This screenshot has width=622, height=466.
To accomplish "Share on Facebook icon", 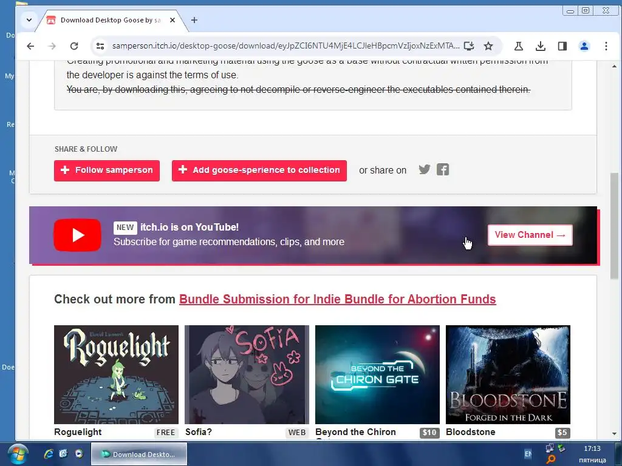I will (x=443, y=170).
